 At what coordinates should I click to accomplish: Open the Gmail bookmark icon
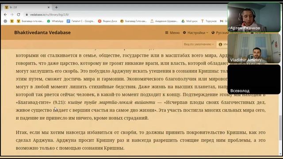point(222,21)
